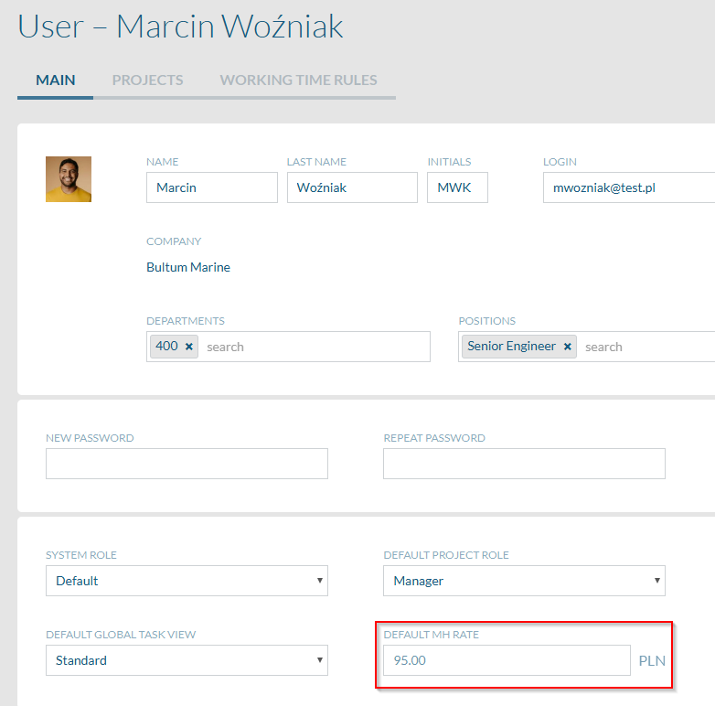
Task: Switch to the Projects tab
Action: click(x=148, y=80)
